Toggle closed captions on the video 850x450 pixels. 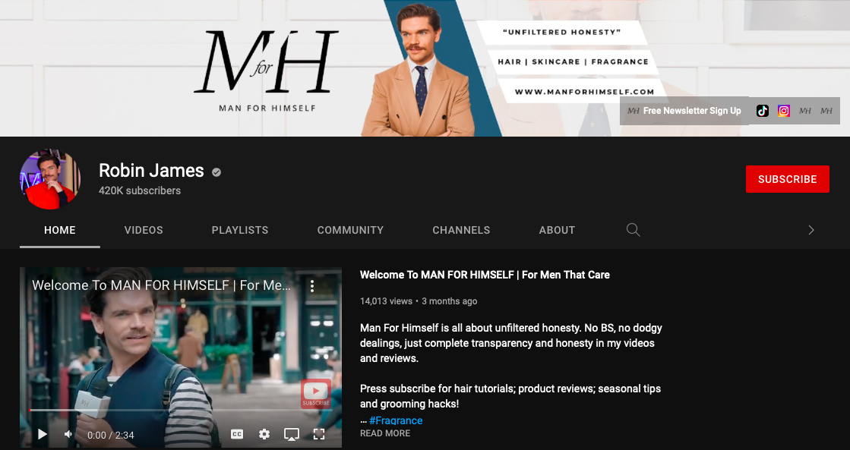click(237, 434)
